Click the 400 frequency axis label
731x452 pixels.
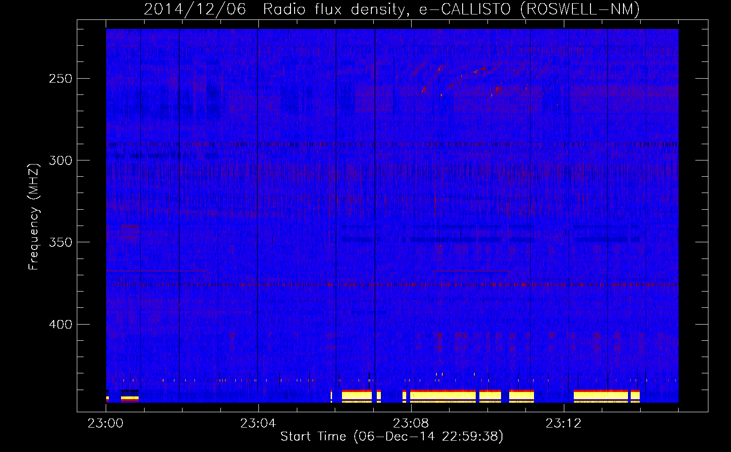(61, 325)
